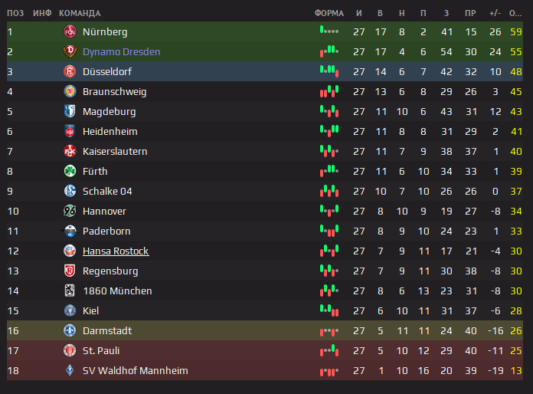Viewport: 533px width, 394px height.
Task: Click the SV Waldhof Mannheim diamond crest
Action: 70,370
